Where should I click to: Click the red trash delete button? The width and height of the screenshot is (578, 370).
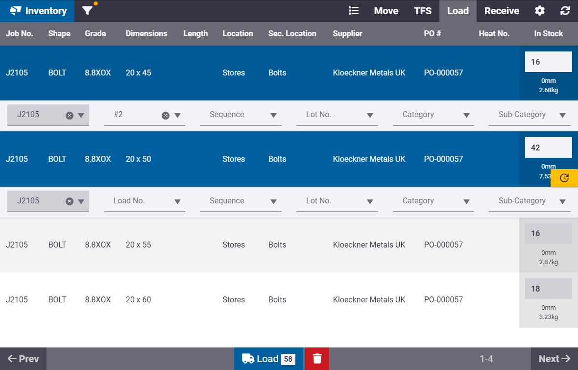(x=317, y=359)
